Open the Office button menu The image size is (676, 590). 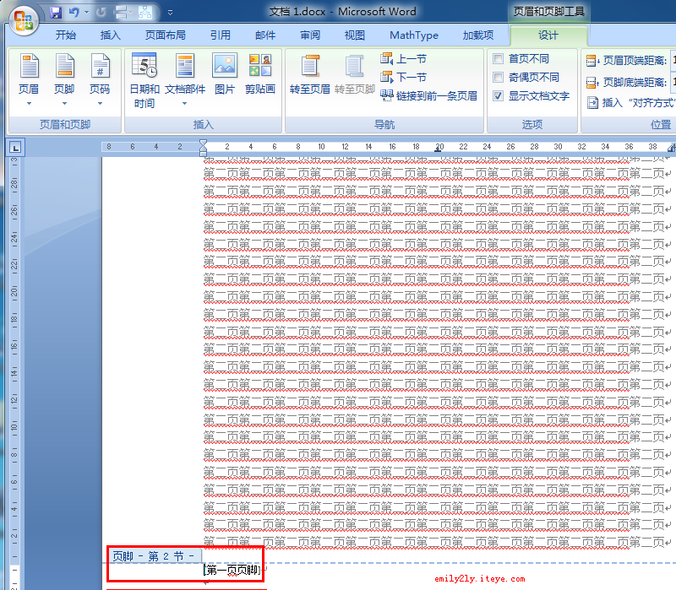pos(24,20)
